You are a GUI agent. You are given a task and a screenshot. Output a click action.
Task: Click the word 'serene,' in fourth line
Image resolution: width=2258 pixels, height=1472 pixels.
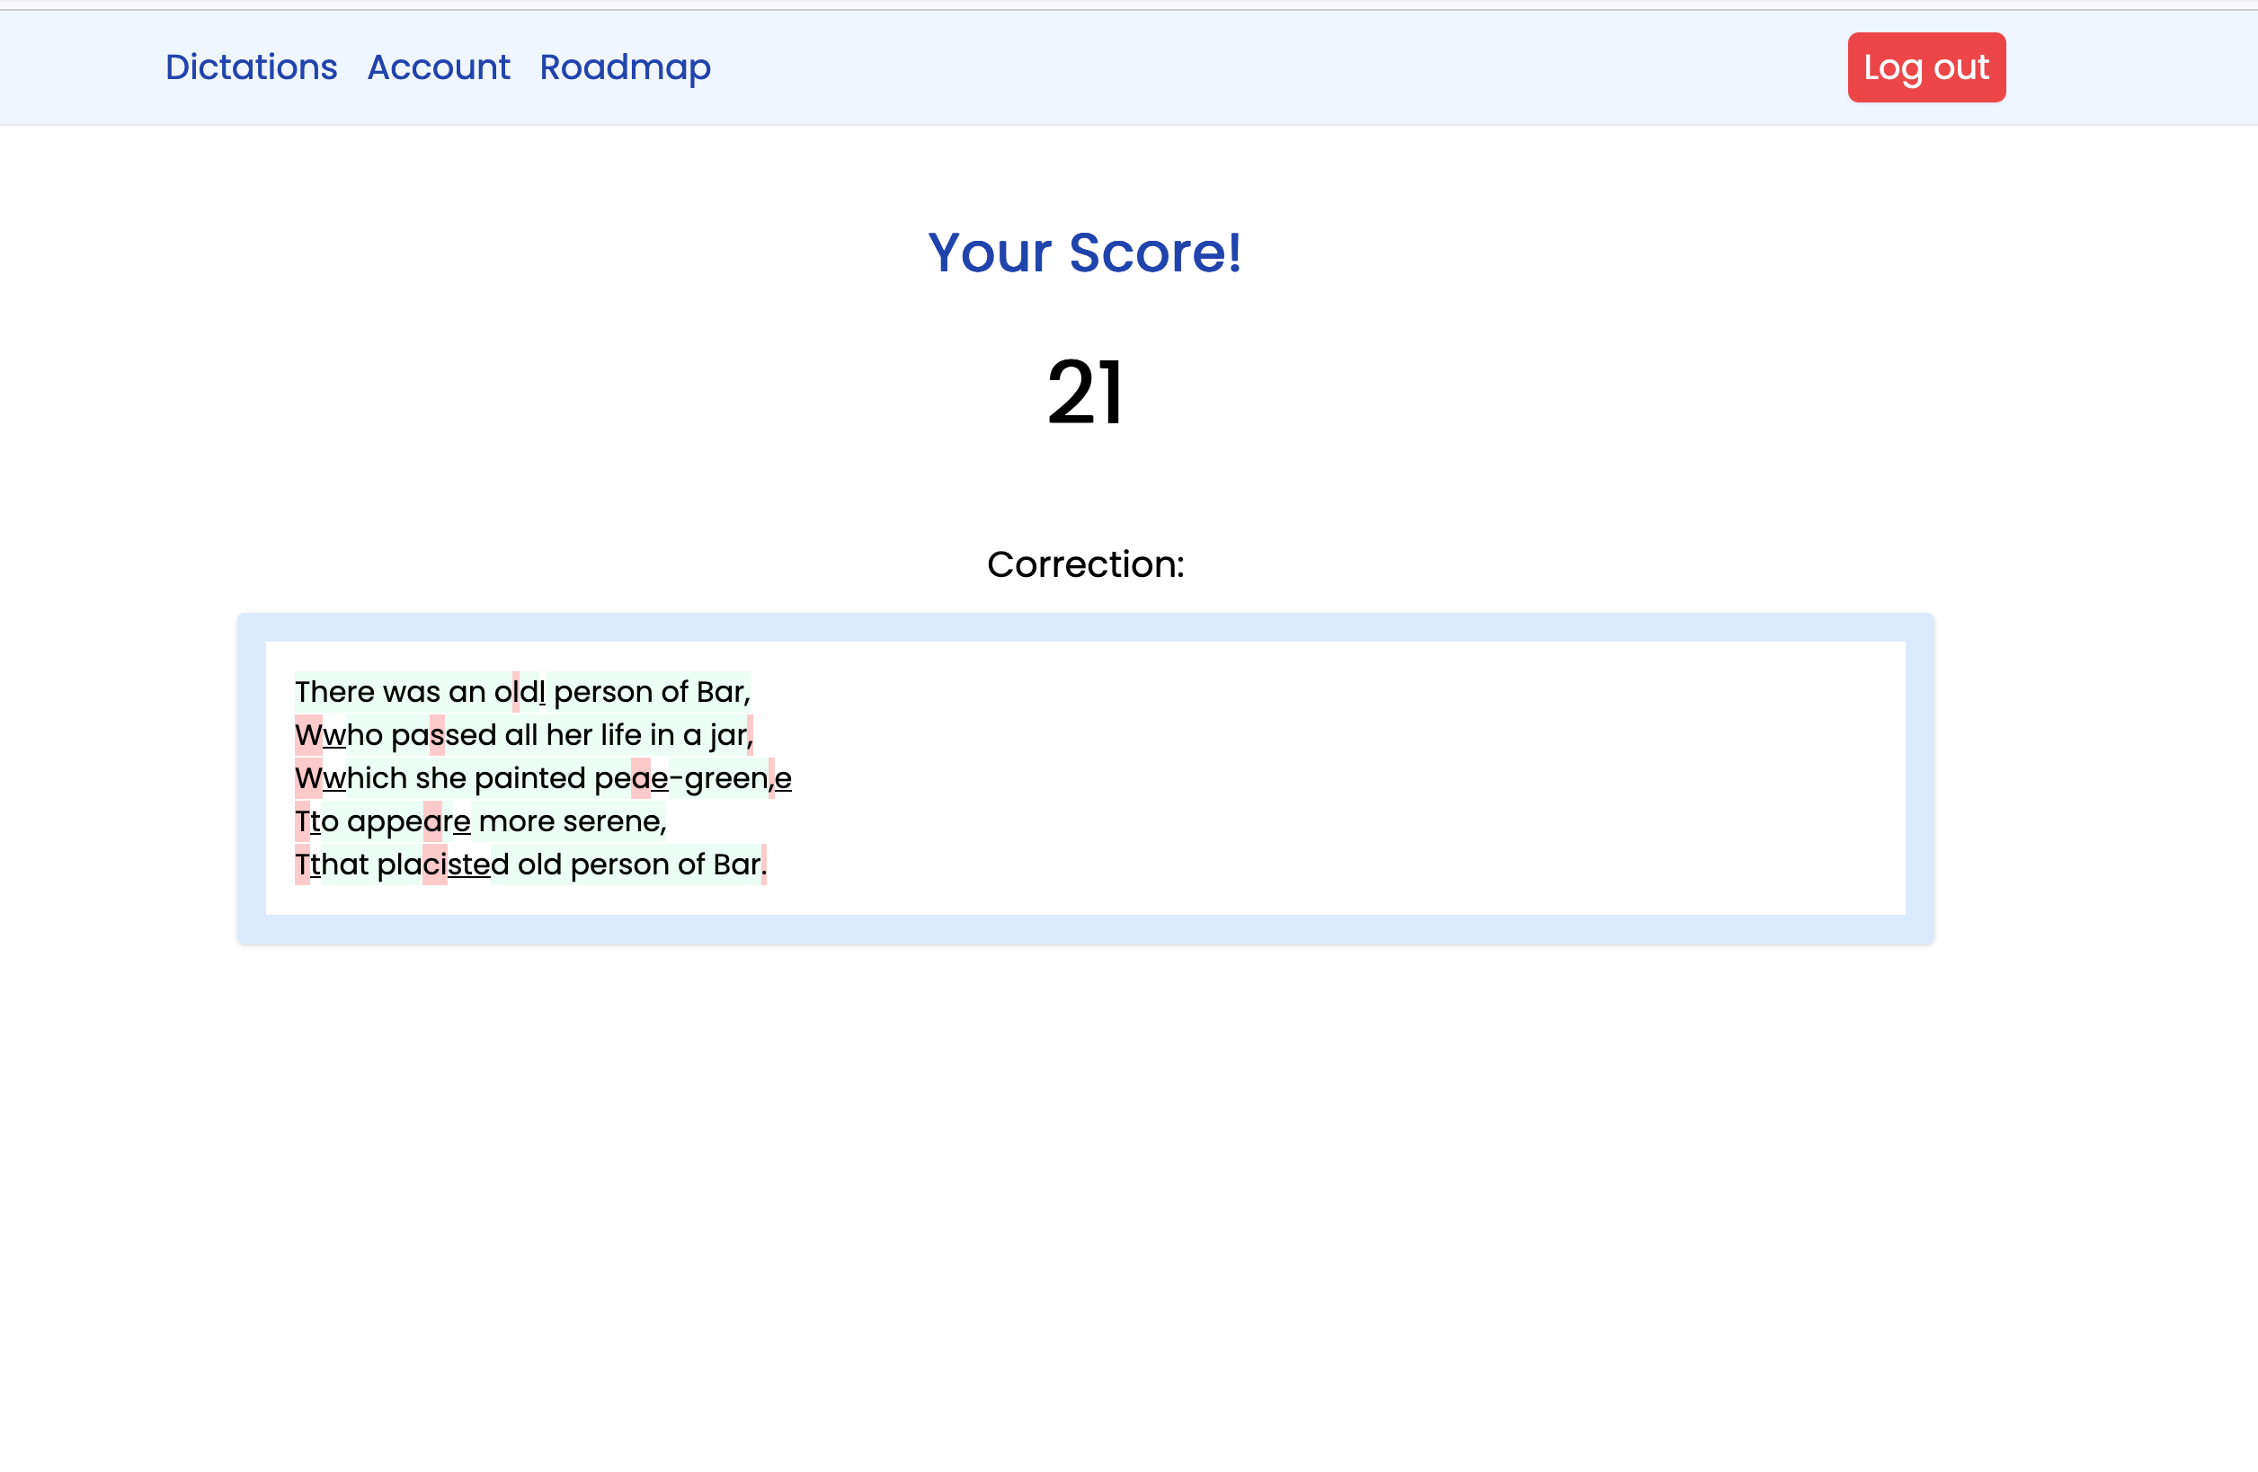point(614,821)
